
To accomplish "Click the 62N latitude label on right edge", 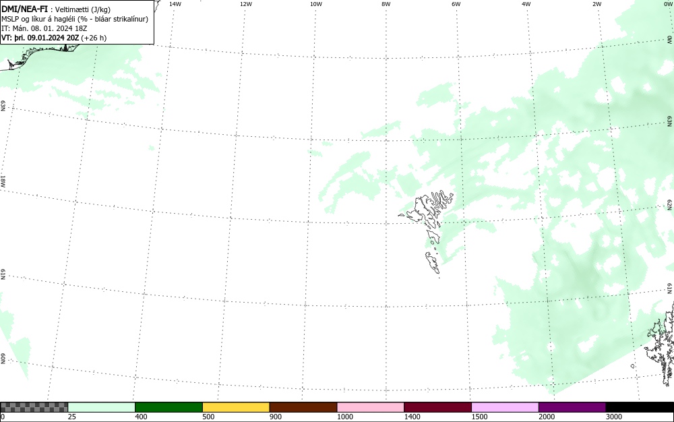I will [x=670, y=204].
